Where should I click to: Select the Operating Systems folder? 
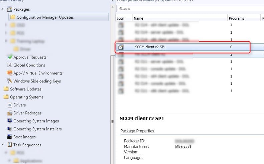(27, 97)
